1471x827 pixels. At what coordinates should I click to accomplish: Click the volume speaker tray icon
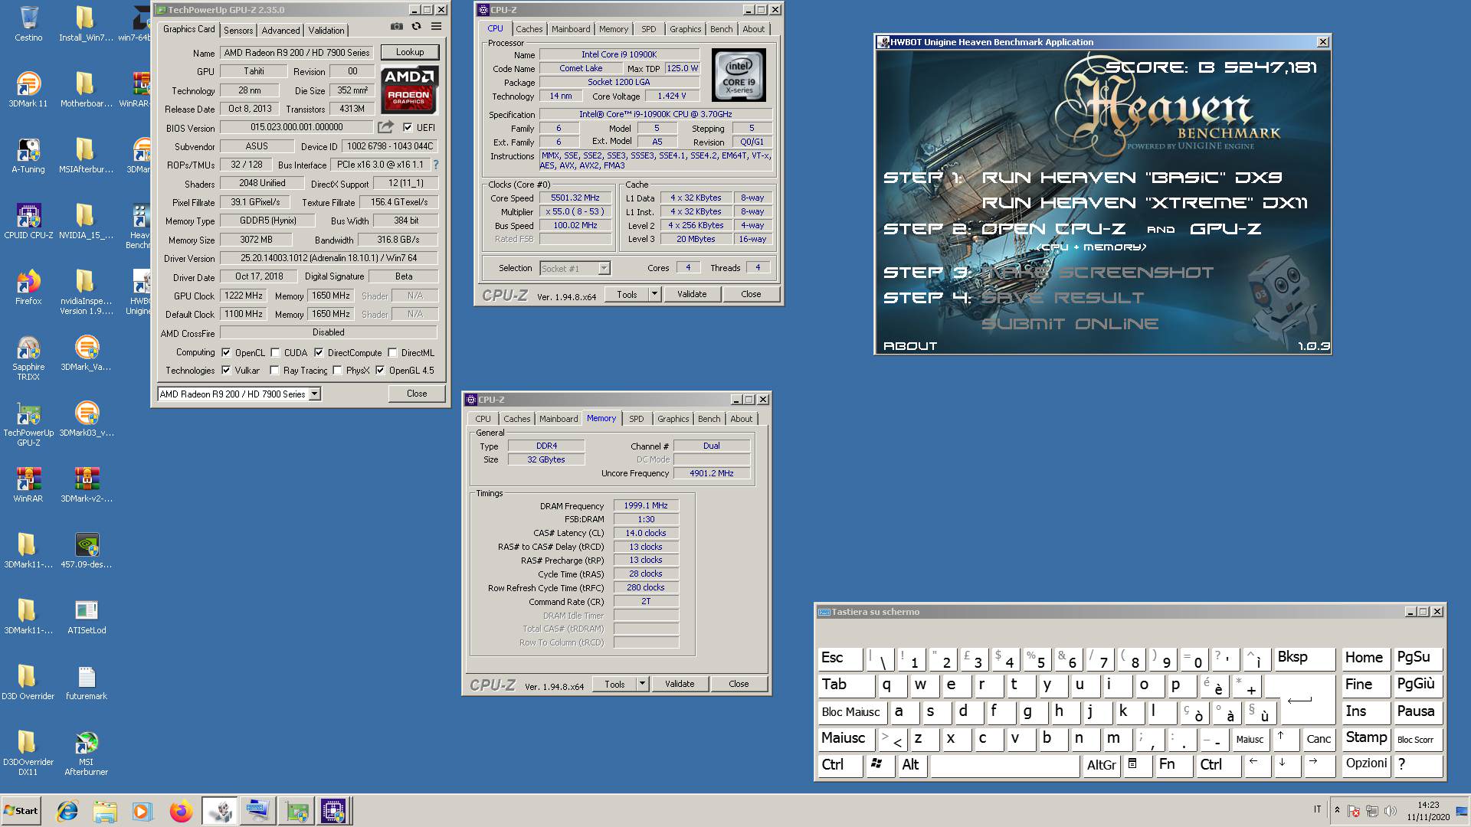(x=1391, y=811)
